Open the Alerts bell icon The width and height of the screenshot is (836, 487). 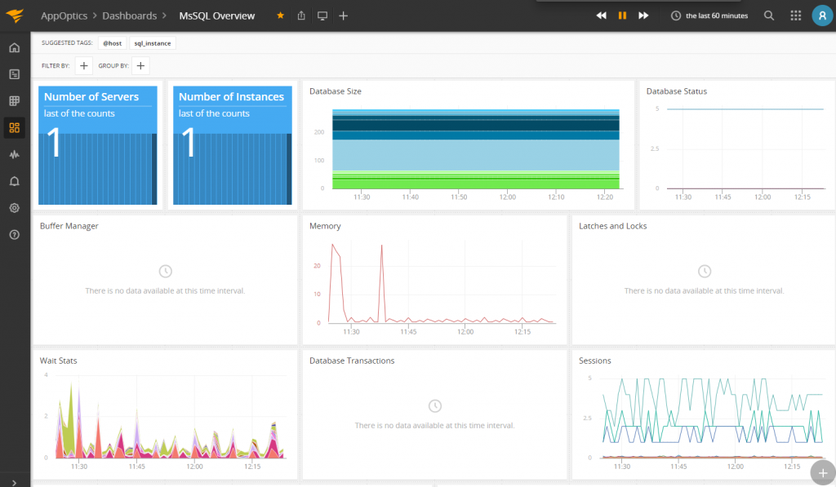tap(14, 181)
